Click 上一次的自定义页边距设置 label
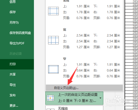The height and width of the screenshot is (110, 138). tap(78, 95)
